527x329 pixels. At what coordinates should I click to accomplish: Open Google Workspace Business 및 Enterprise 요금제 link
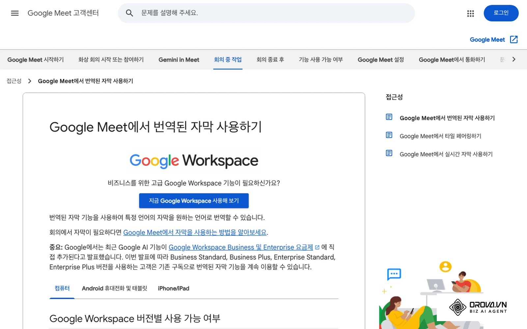pyautogui.click(x=241, y=247)
